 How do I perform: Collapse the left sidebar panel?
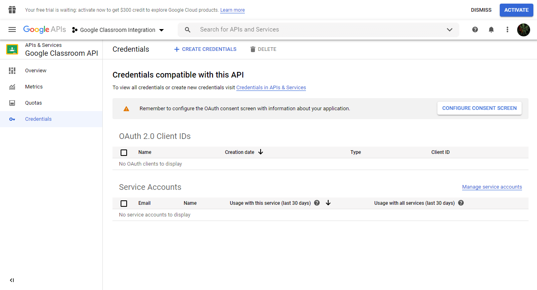click(x=12, y=280)
